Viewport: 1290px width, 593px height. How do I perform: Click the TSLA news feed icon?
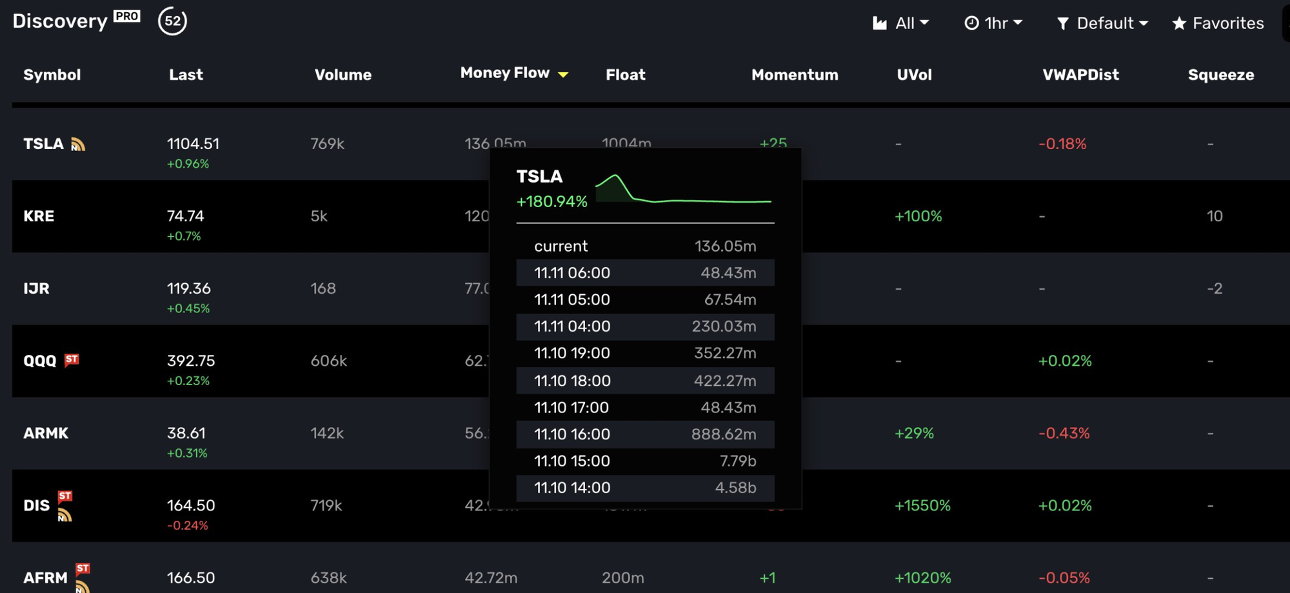point(78,145)
